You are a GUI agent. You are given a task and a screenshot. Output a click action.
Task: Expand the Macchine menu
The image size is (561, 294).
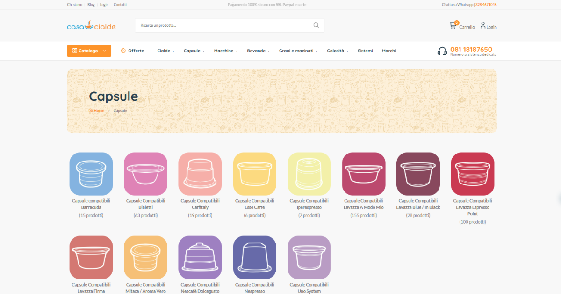click(x=226, y=51)
